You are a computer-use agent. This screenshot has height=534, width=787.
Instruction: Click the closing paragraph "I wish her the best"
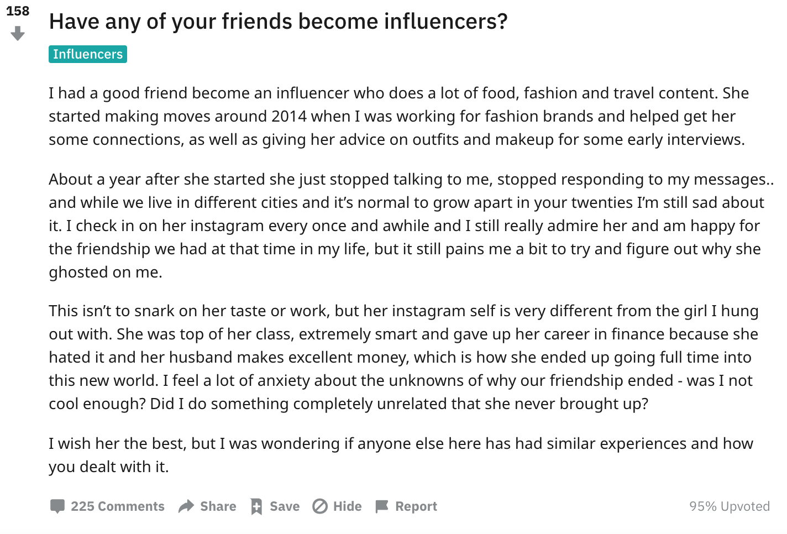point(401,455)
